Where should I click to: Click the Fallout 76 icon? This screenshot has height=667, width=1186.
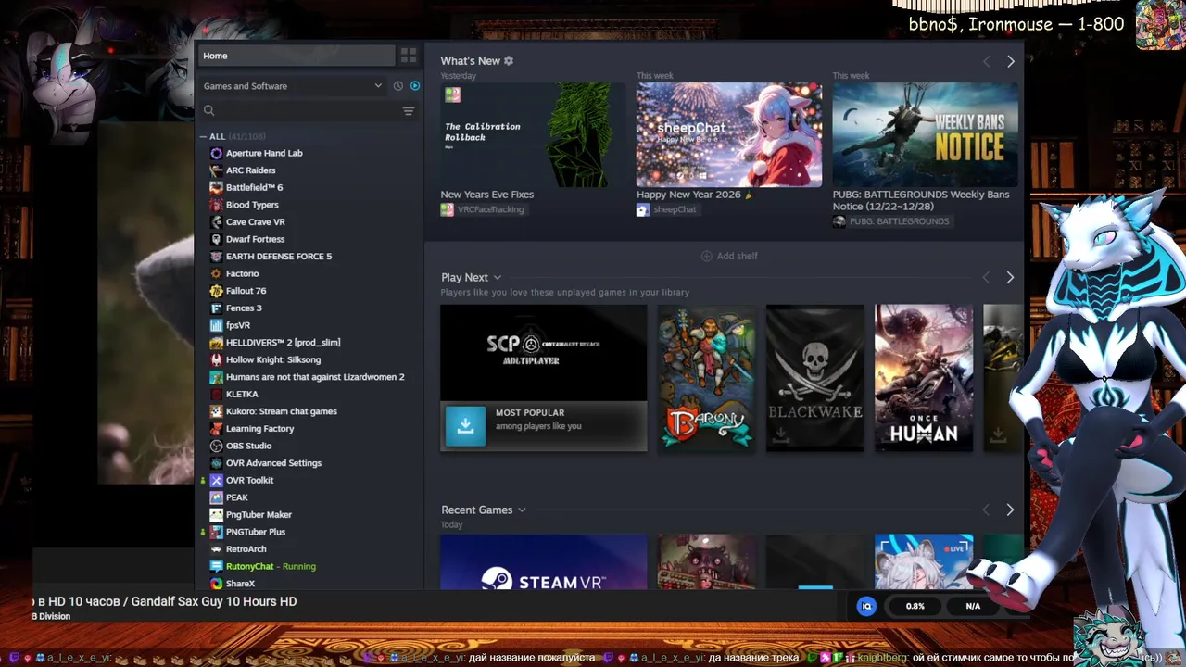(x=216, y=291)
